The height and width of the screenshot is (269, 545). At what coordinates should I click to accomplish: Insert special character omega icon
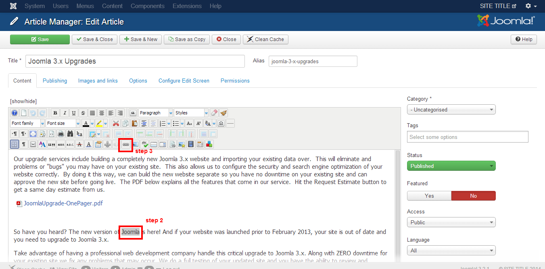[x=221, y=123]
